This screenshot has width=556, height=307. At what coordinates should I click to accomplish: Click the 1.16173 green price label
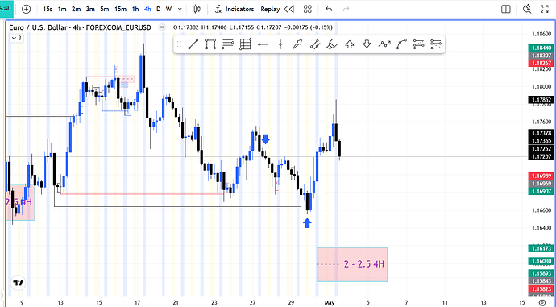coord(541,248)
